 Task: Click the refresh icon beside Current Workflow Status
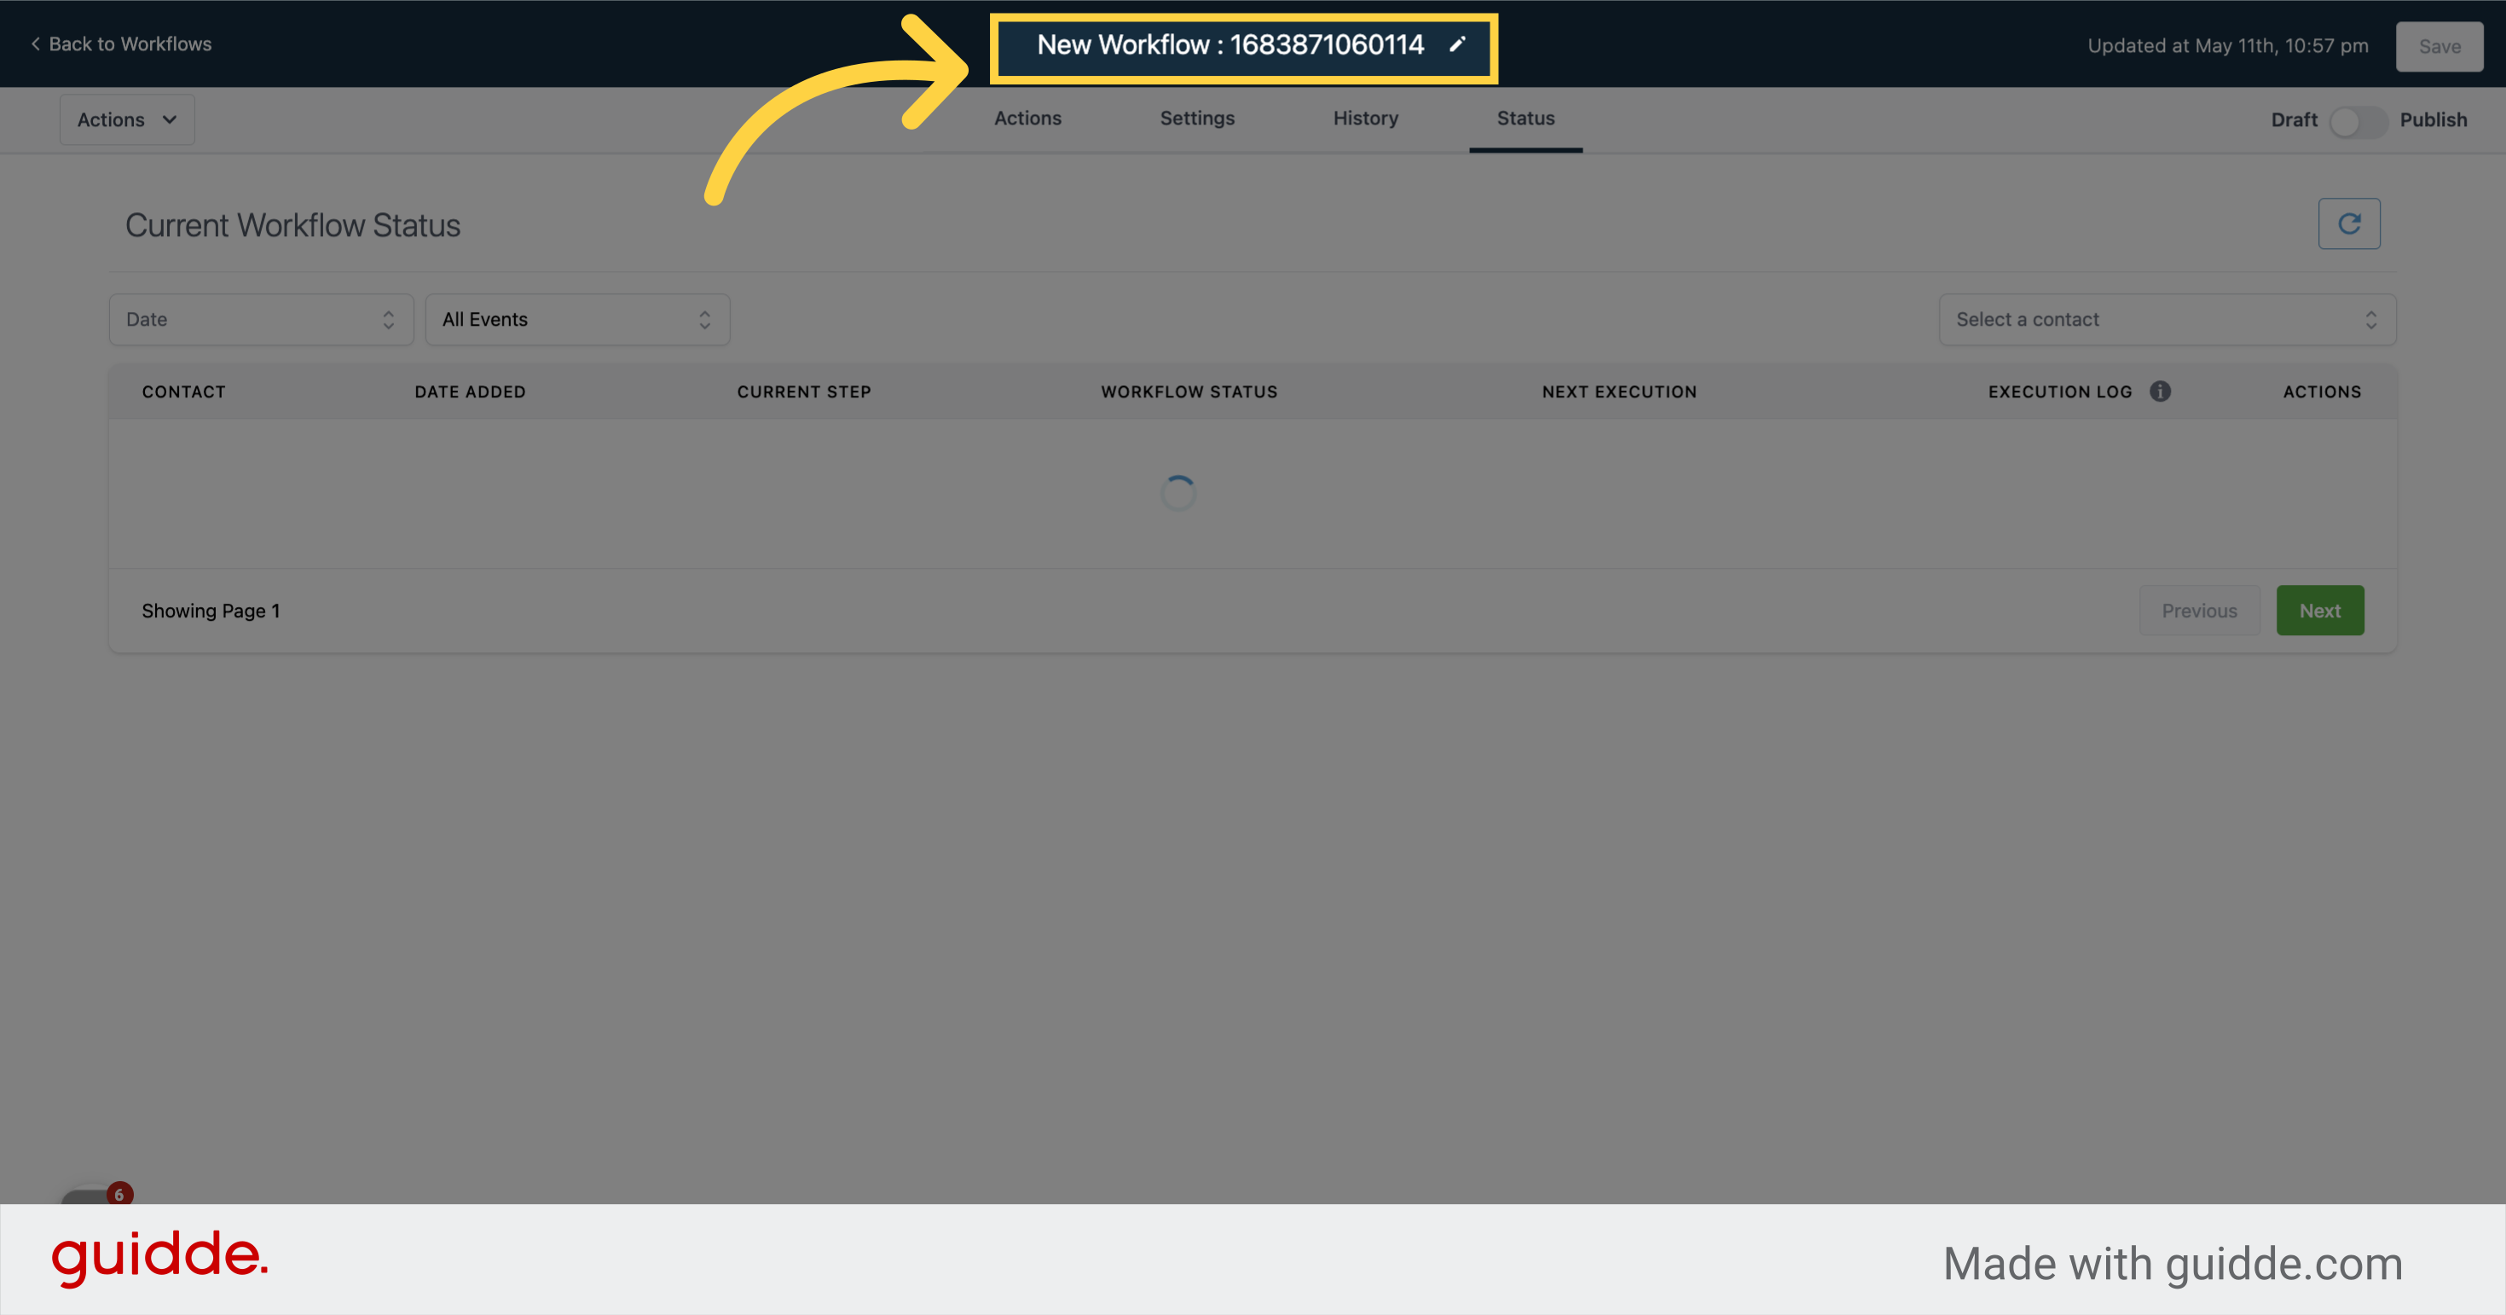(2349, 223)
